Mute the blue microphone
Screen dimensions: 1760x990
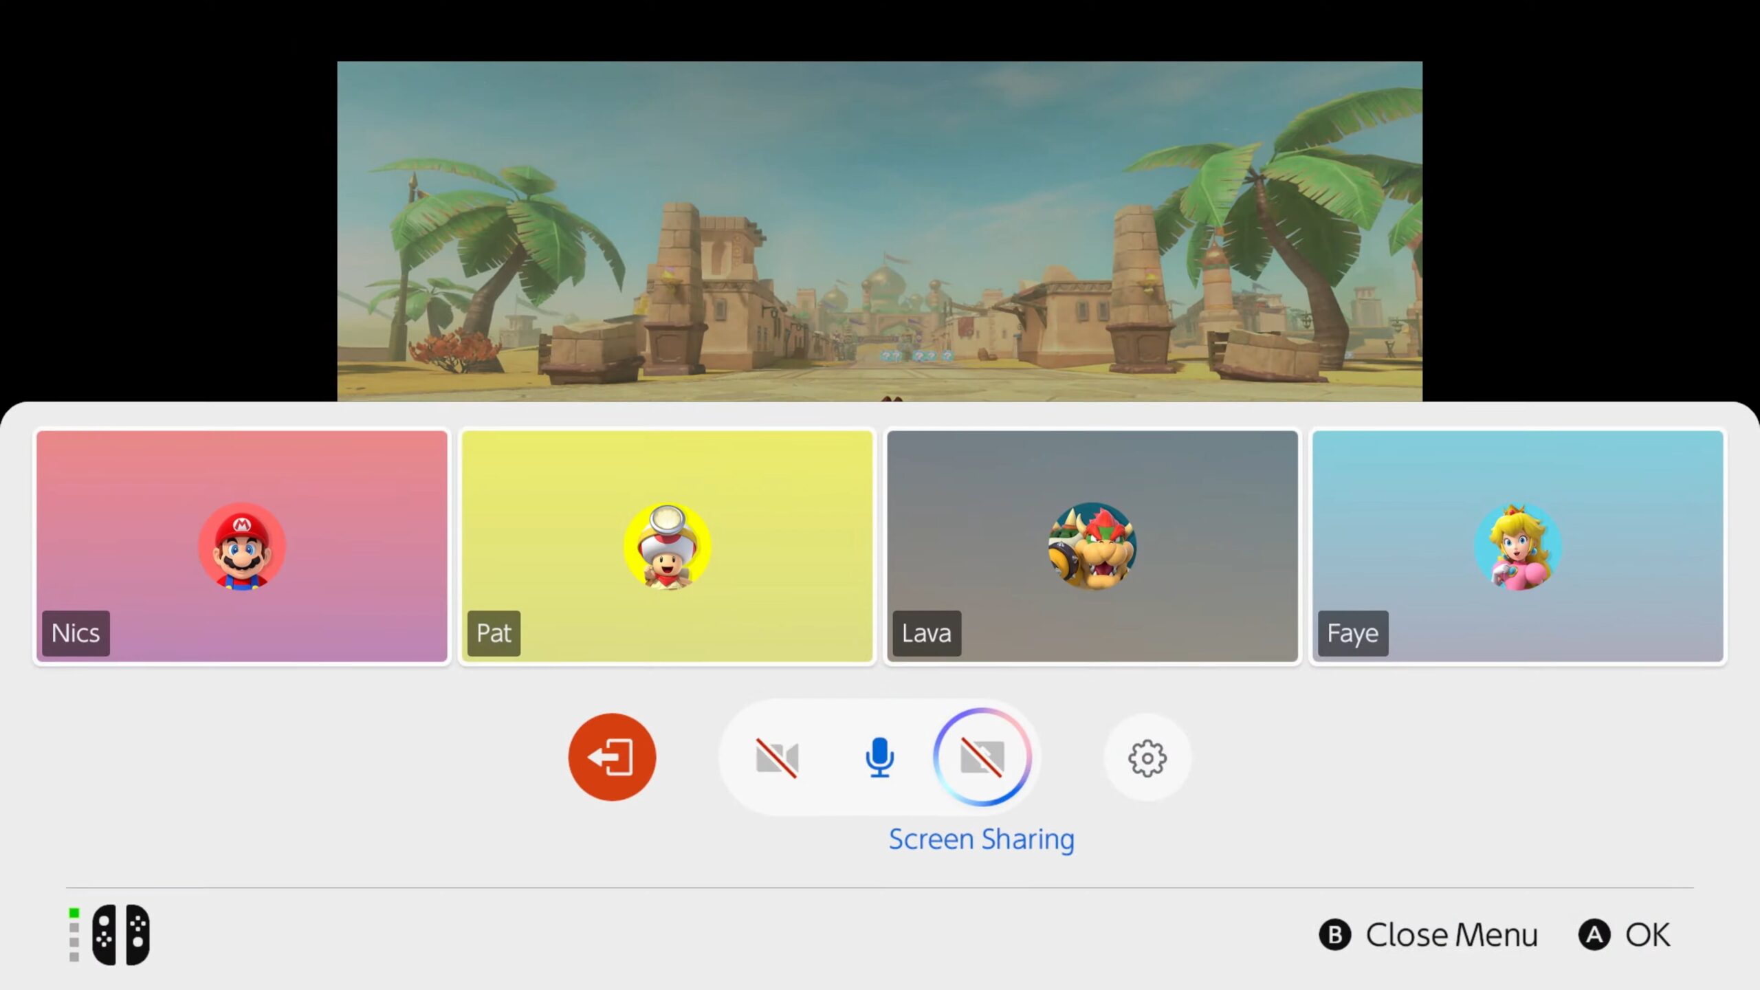(x=879, y=758)
